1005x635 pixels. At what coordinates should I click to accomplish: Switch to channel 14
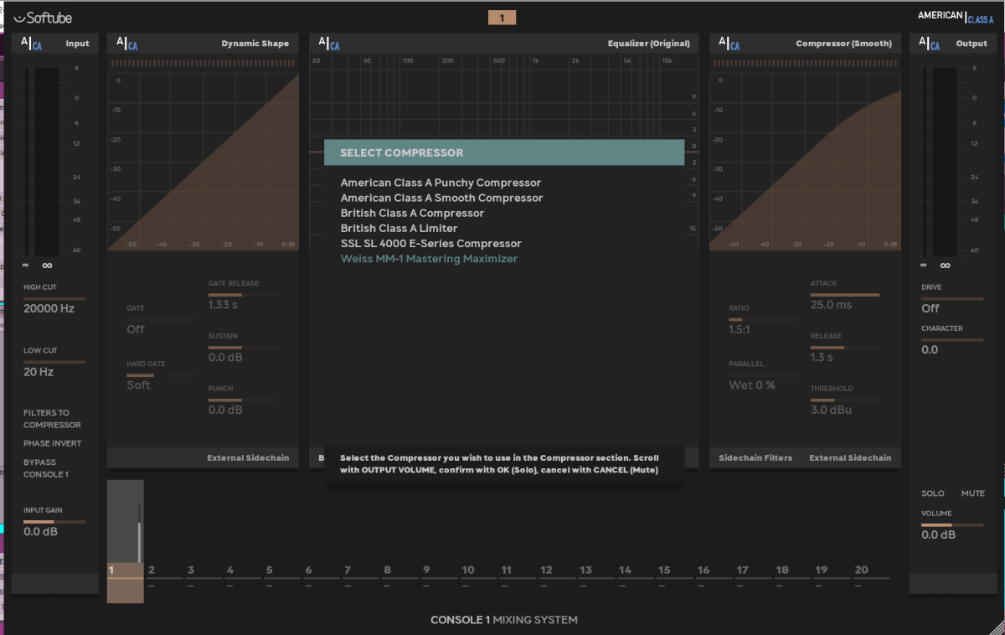(636, 570)
